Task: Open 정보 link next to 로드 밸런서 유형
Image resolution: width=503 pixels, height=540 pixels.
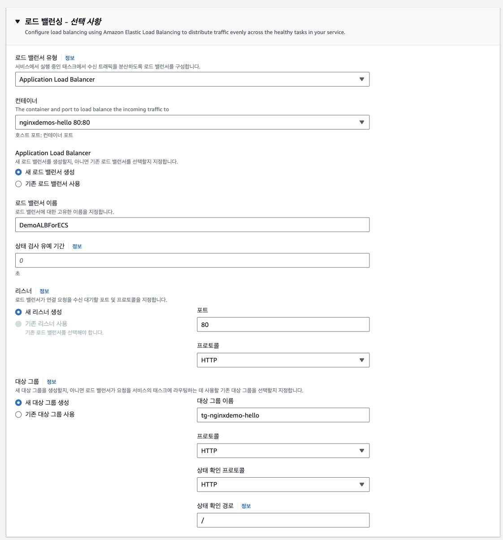Action: (69, 58)
